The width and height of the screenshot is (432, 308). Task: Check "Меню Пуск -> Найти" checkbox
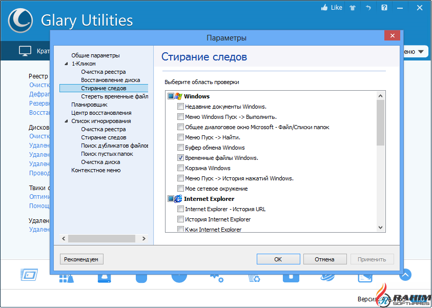point(180,137)
